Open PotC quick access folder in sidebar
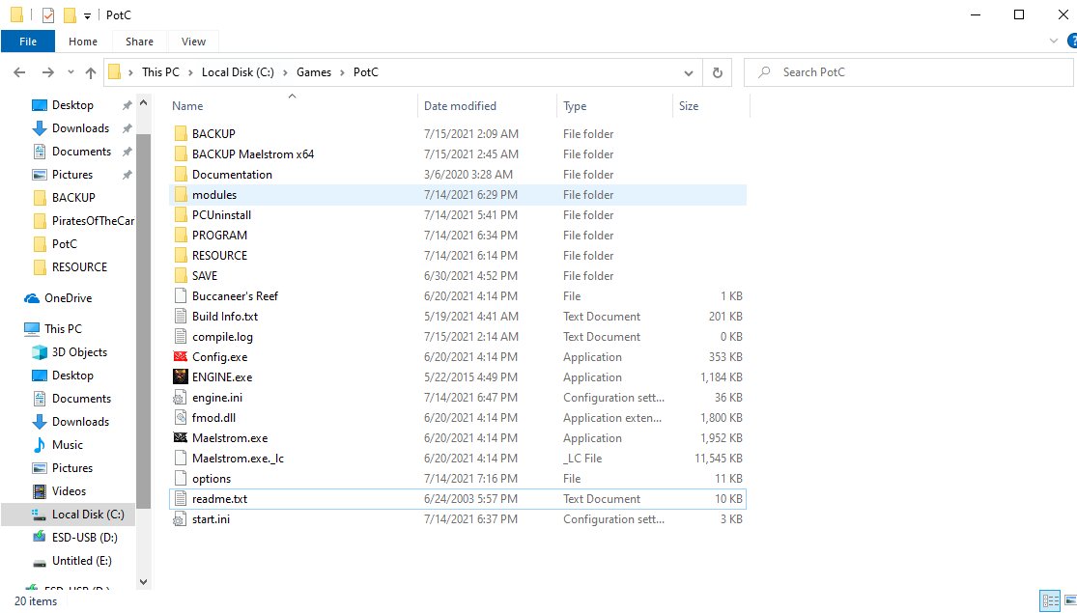This screenshot has width=1077, height=613. point(65,243)
